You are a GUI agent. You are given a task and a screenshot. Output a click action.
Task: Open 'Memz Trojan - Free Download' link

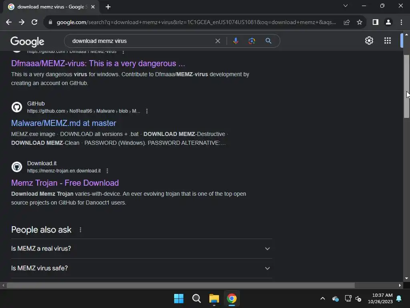tap(65, 183)
